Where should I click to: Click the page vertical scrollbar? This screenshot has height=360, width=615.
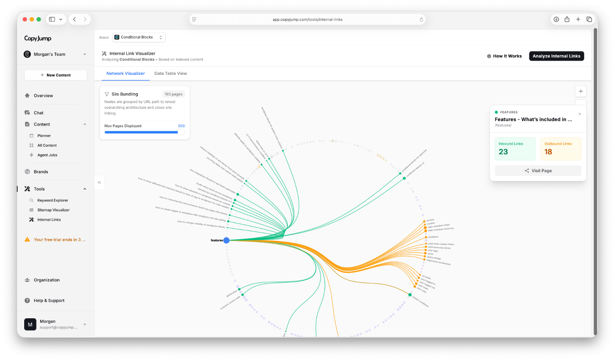[595, 182]
